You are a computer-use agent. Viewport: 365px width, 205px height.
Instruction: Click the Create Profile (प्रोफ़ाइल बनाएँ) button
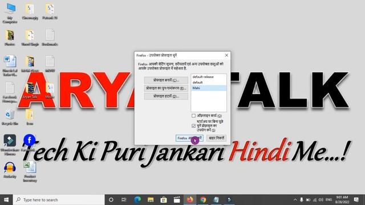[x=166, y=80]
